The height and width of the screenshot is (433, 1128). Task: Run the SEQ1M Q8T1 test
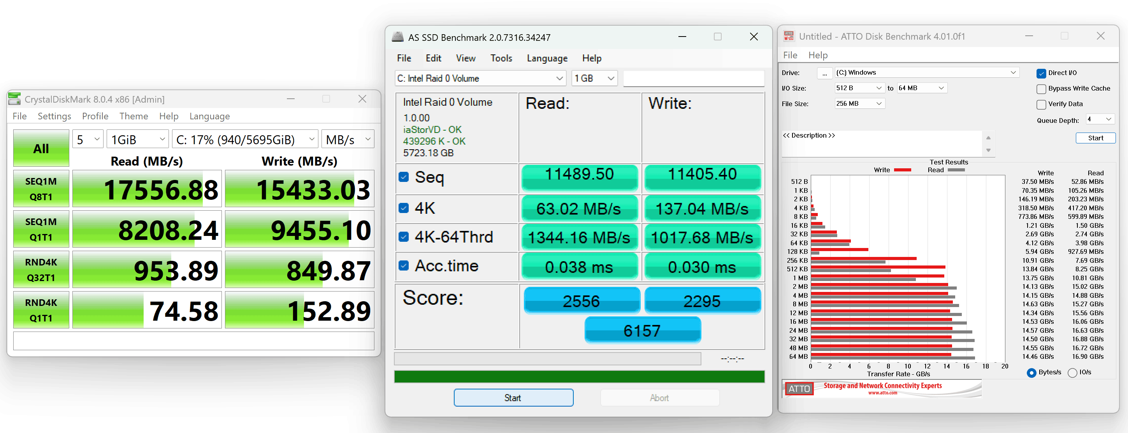click(41, 189)
